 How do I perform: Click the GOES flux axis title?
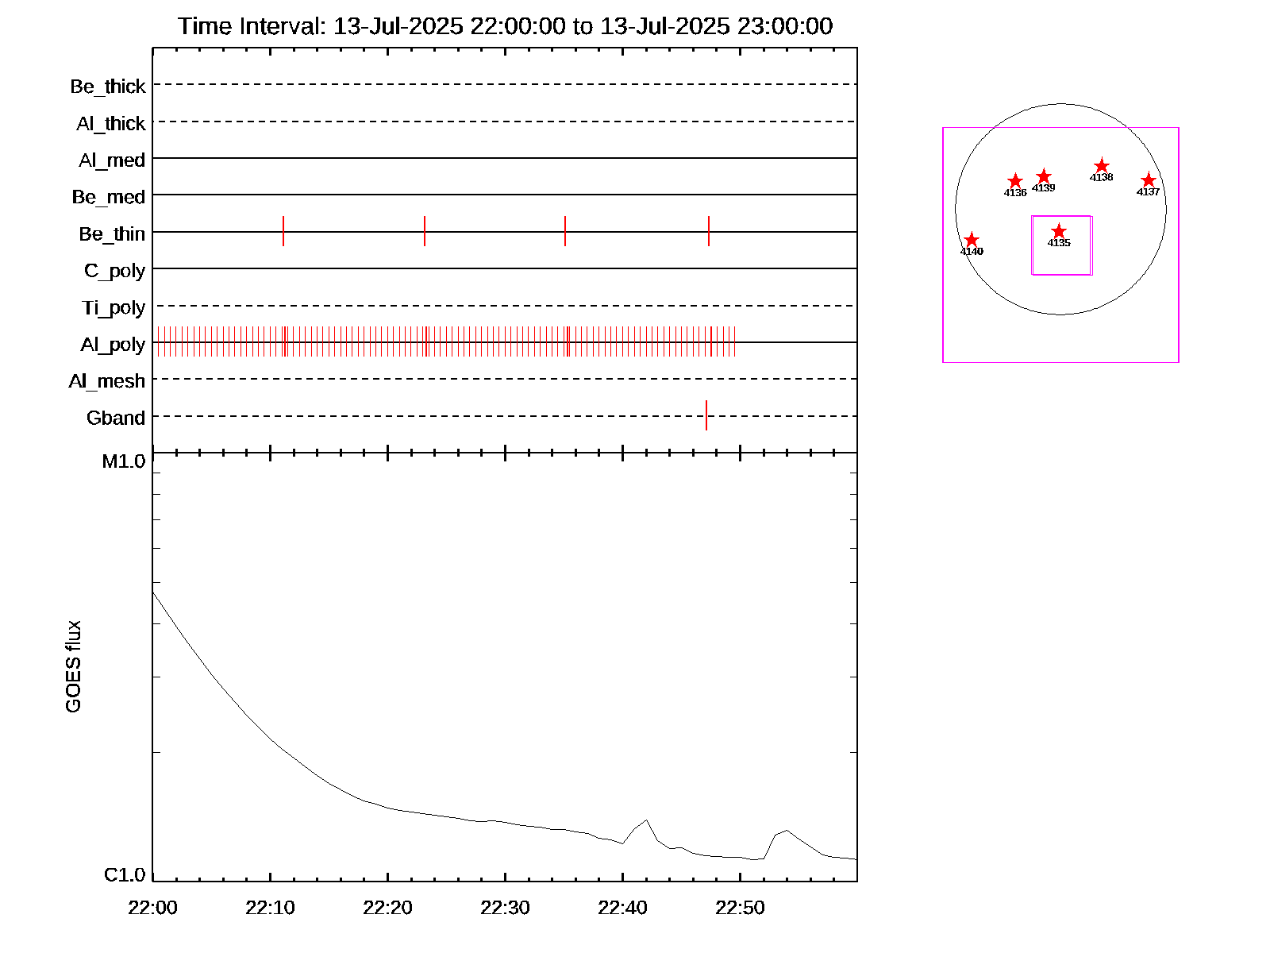73,666
